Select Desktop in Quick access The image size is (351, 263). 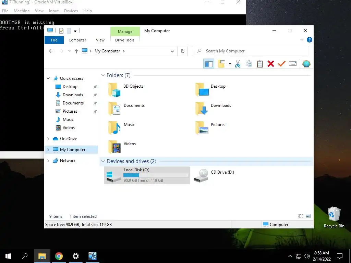point(70,87)
